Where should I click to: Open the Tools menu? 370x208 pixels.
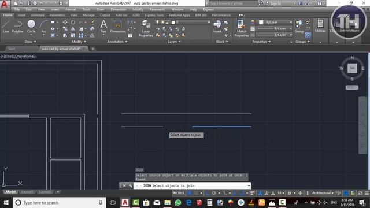pyautogui.click(x=86, y=9)
